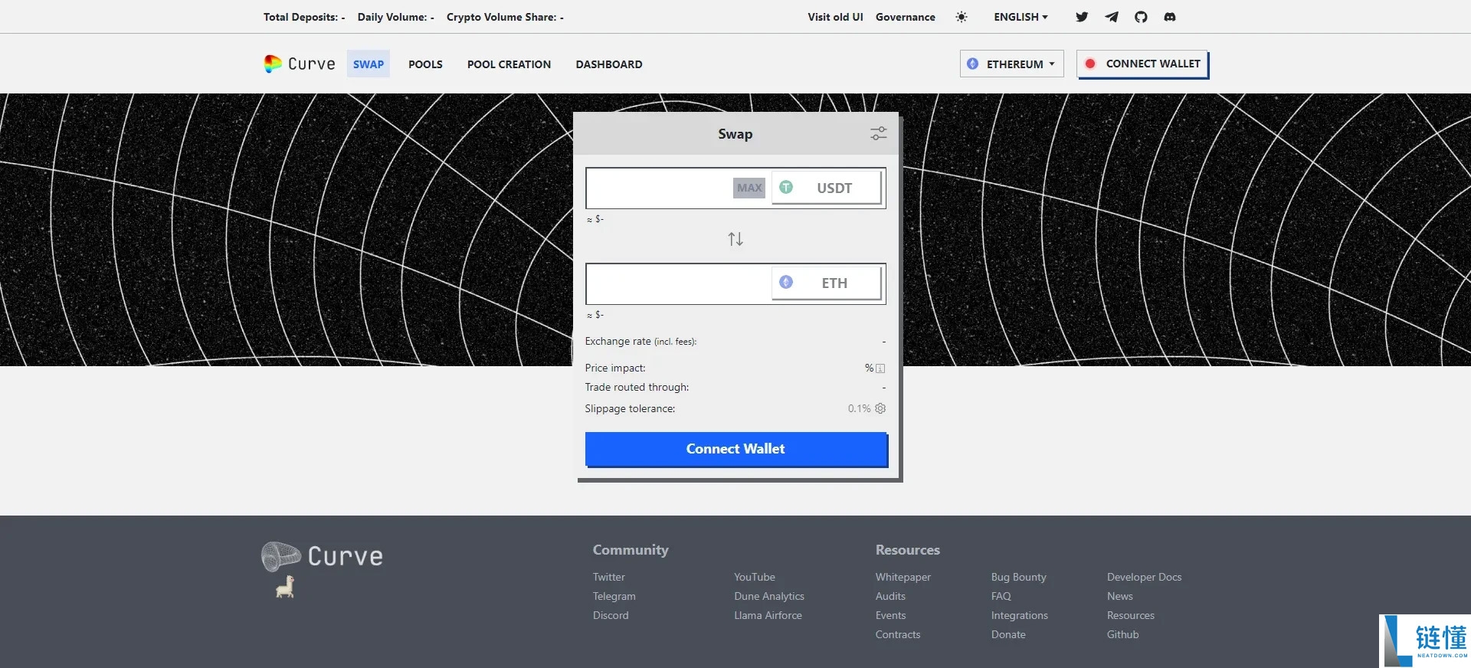Screen dimensions: 1471x668
Task: Open the Governance link
Action: tap(906, 17)
